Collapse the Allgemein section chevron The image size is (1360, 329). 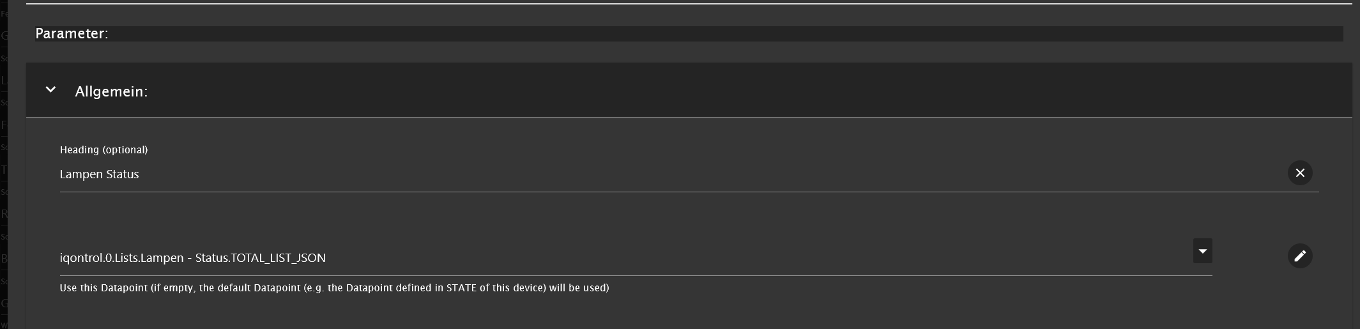(51, 90)
